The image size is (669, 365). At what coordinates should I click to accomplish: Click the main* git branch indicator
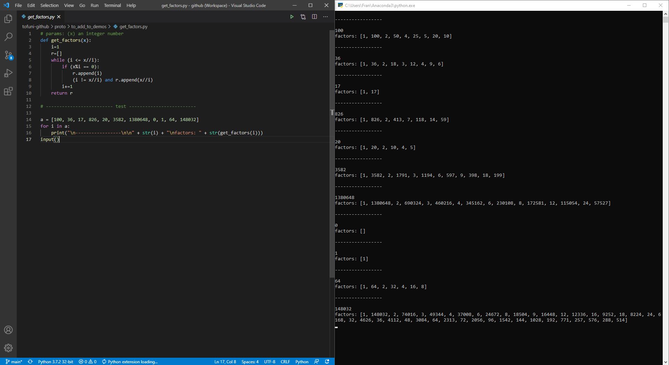tap(14, 362)
